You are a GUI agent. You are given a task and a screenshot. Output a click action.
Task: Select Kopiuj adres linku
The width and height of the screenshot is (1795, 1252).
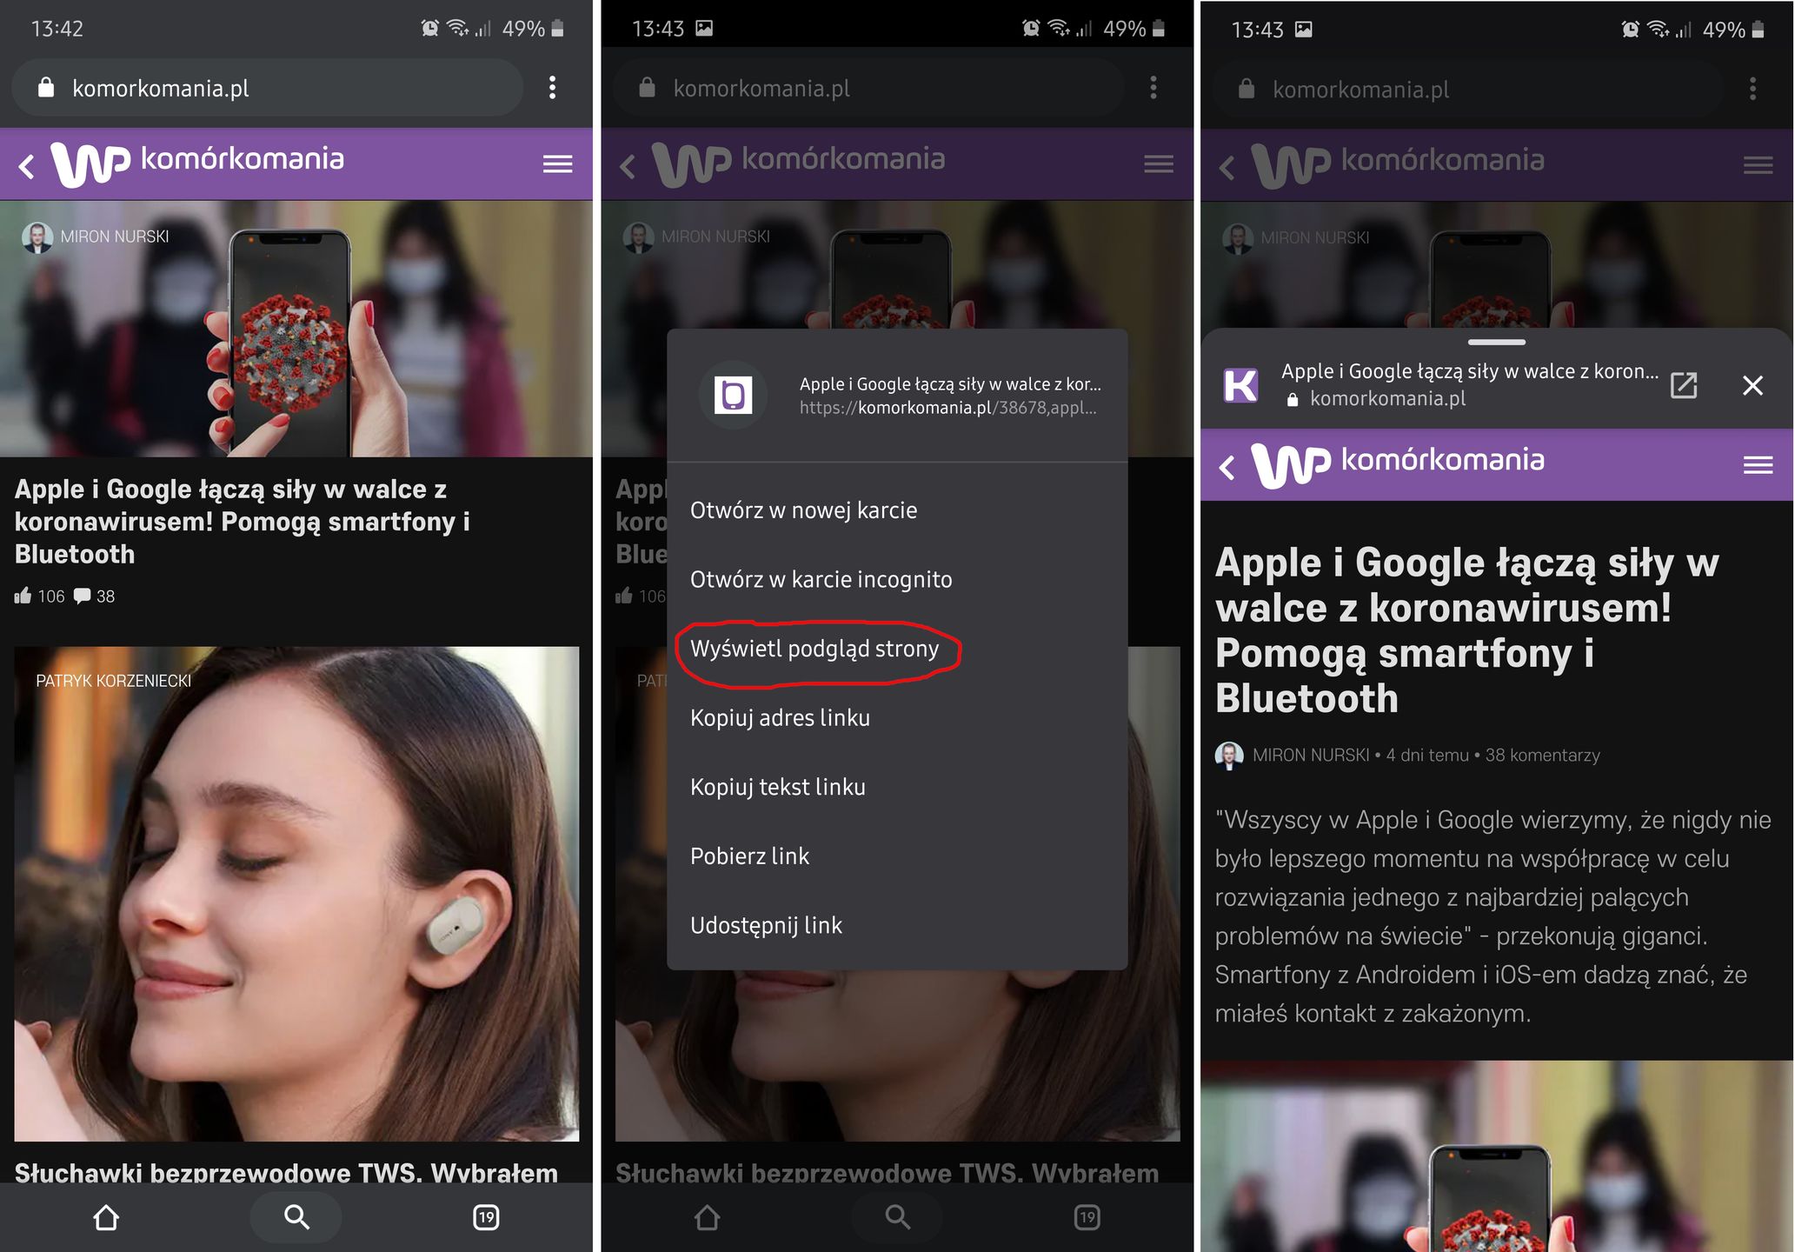click(x=897, y=717)
